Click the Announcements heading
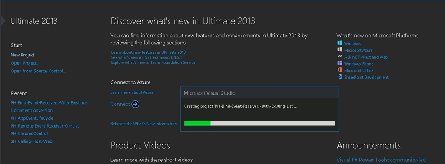The height and width of the screenshot is (164, 445). 369,146
